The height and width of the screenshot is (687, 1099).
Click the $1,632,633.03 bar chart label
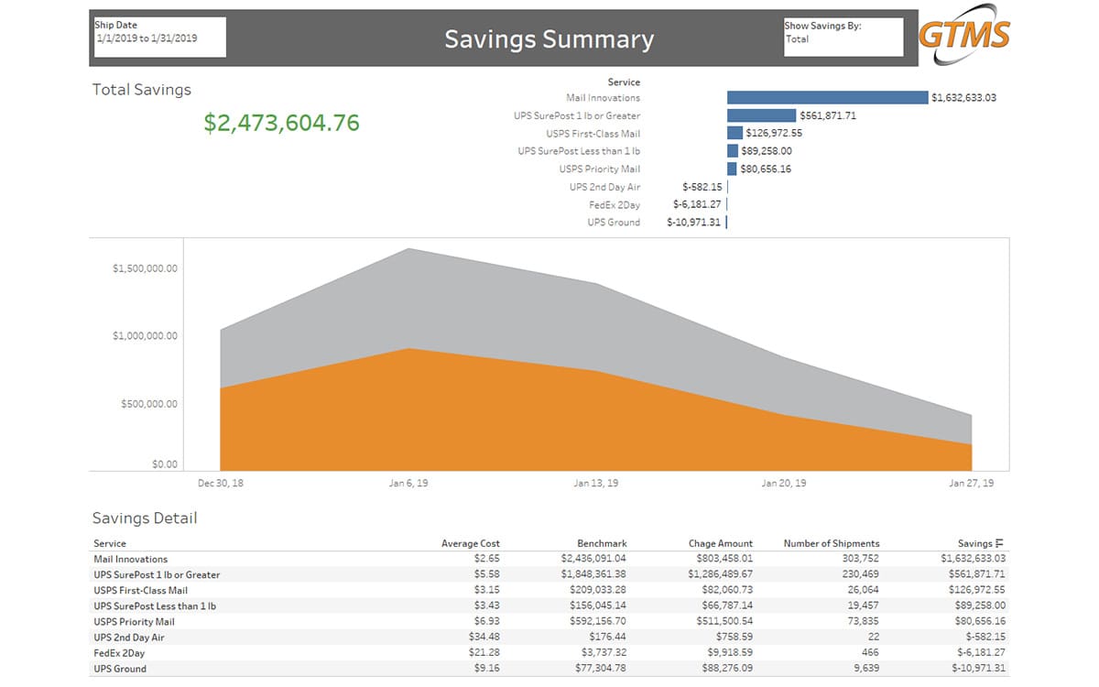click(x=963, y=97)
